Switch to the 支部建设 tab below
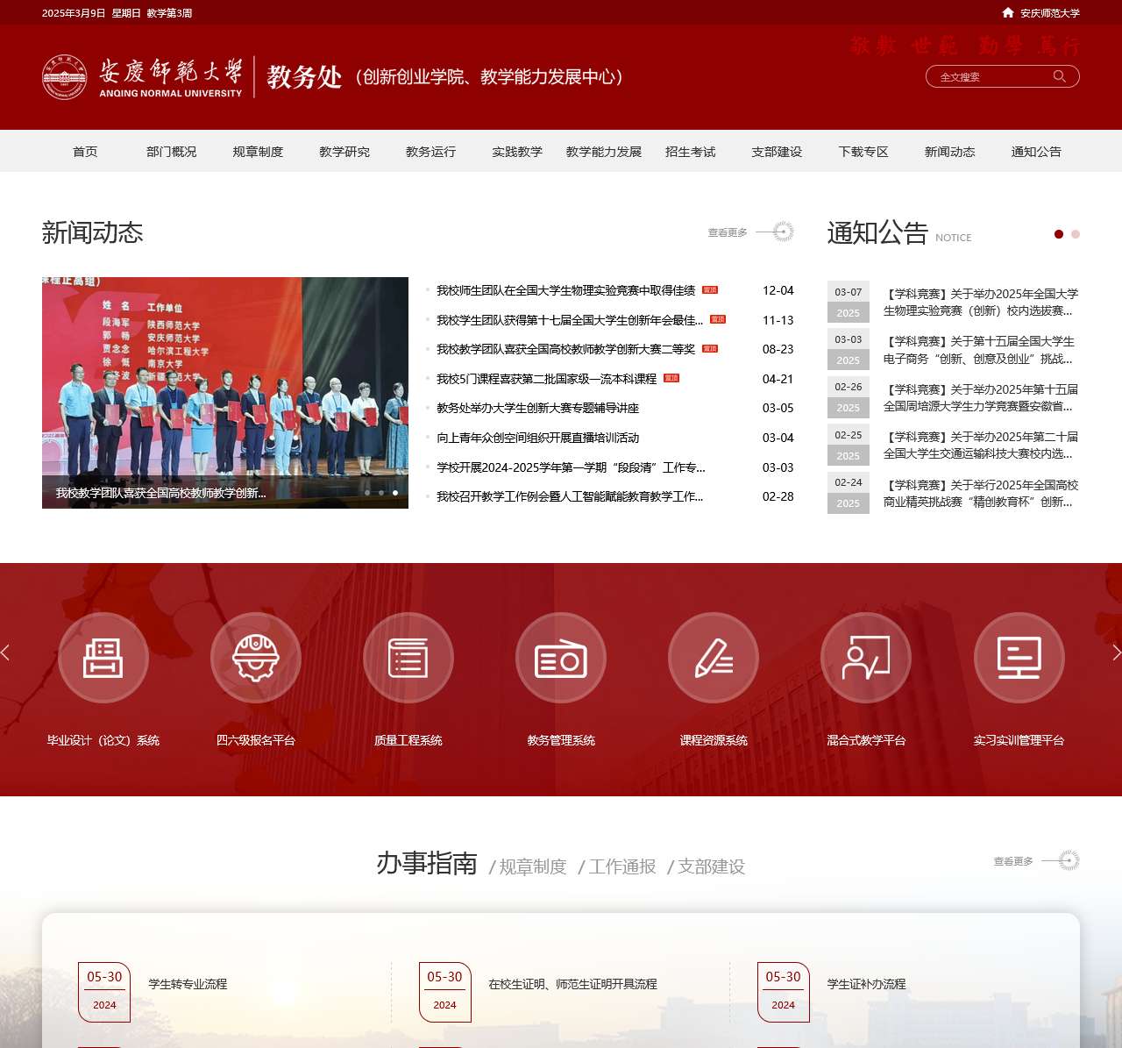Viewport: 1122px width, 1048px height. (x=712, y=866)
